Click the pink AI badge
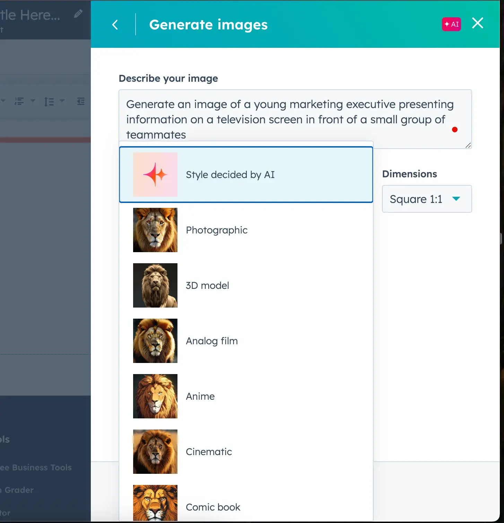 pyautogui.click(x=451, y=24)
